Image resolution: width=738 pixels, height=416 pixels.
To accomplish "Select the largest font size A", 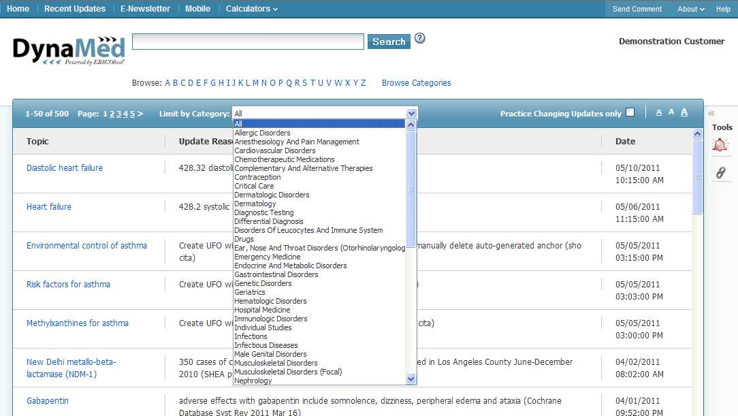I will pos(684,112).
